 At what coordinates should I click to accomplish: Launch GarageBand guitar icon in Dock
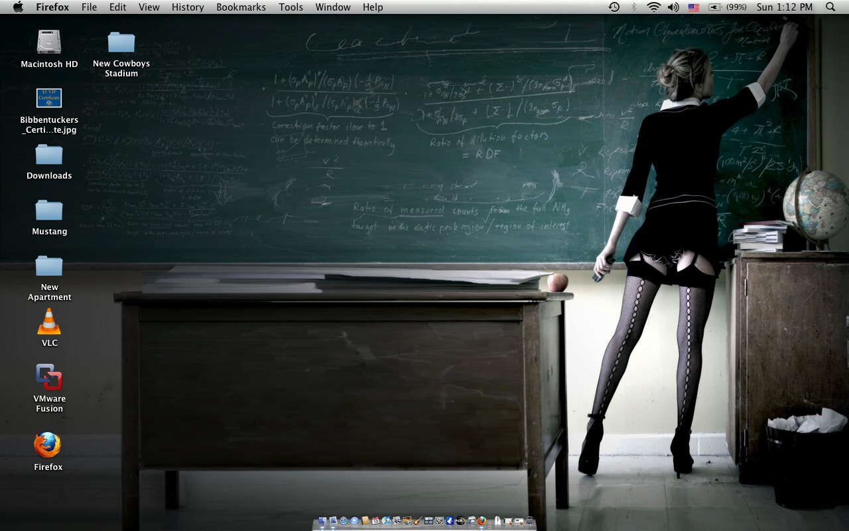click(x=418, y=520)
